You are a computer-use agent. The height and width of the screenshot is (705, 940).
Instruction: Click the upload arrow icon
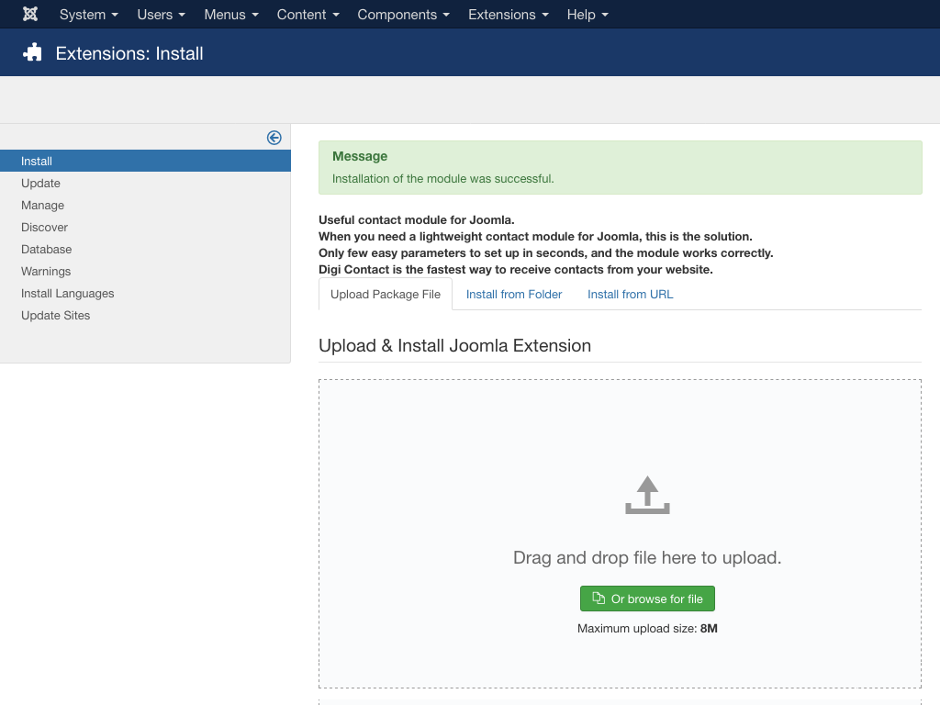[x=647, y=495]
